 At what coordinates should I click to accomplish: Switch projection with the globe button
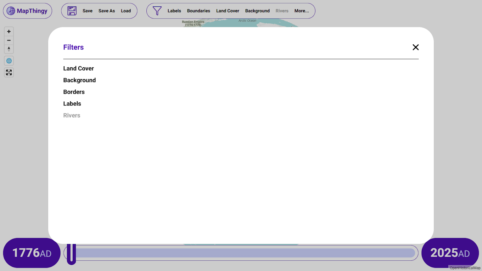9,61
